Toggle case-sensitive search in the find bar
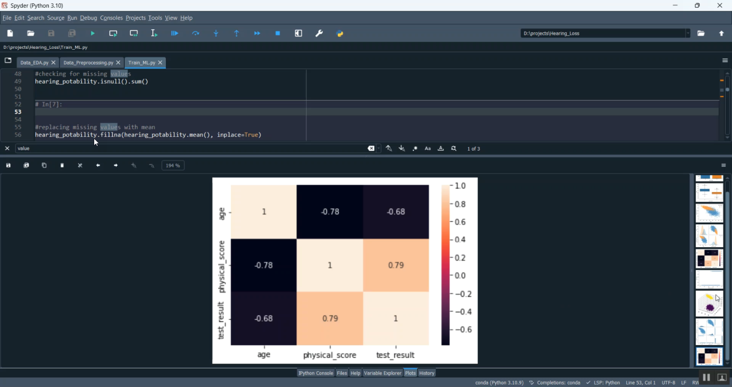This screenshot has height=387, width=732. (428, 148)
